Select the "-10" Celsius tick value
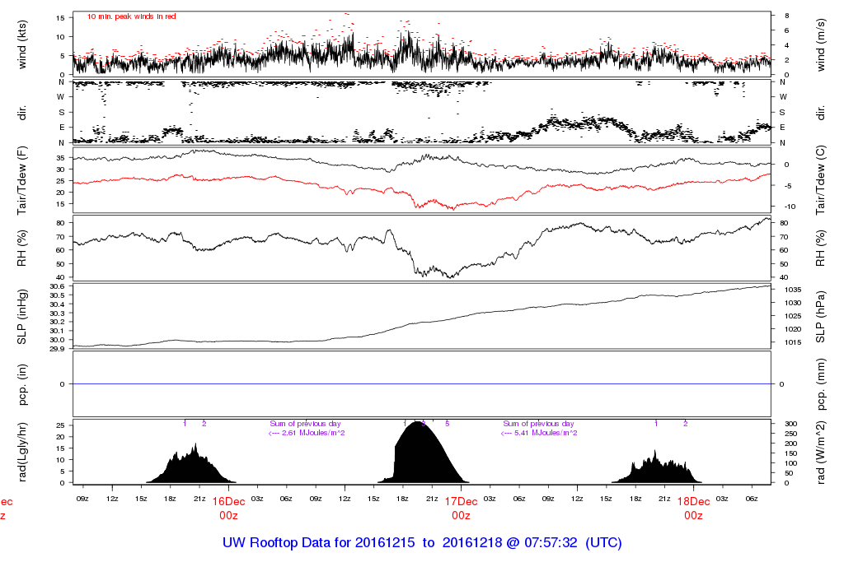Image resolution: width=844 pixels, height=576 pixels. click(x=789, y=207)
